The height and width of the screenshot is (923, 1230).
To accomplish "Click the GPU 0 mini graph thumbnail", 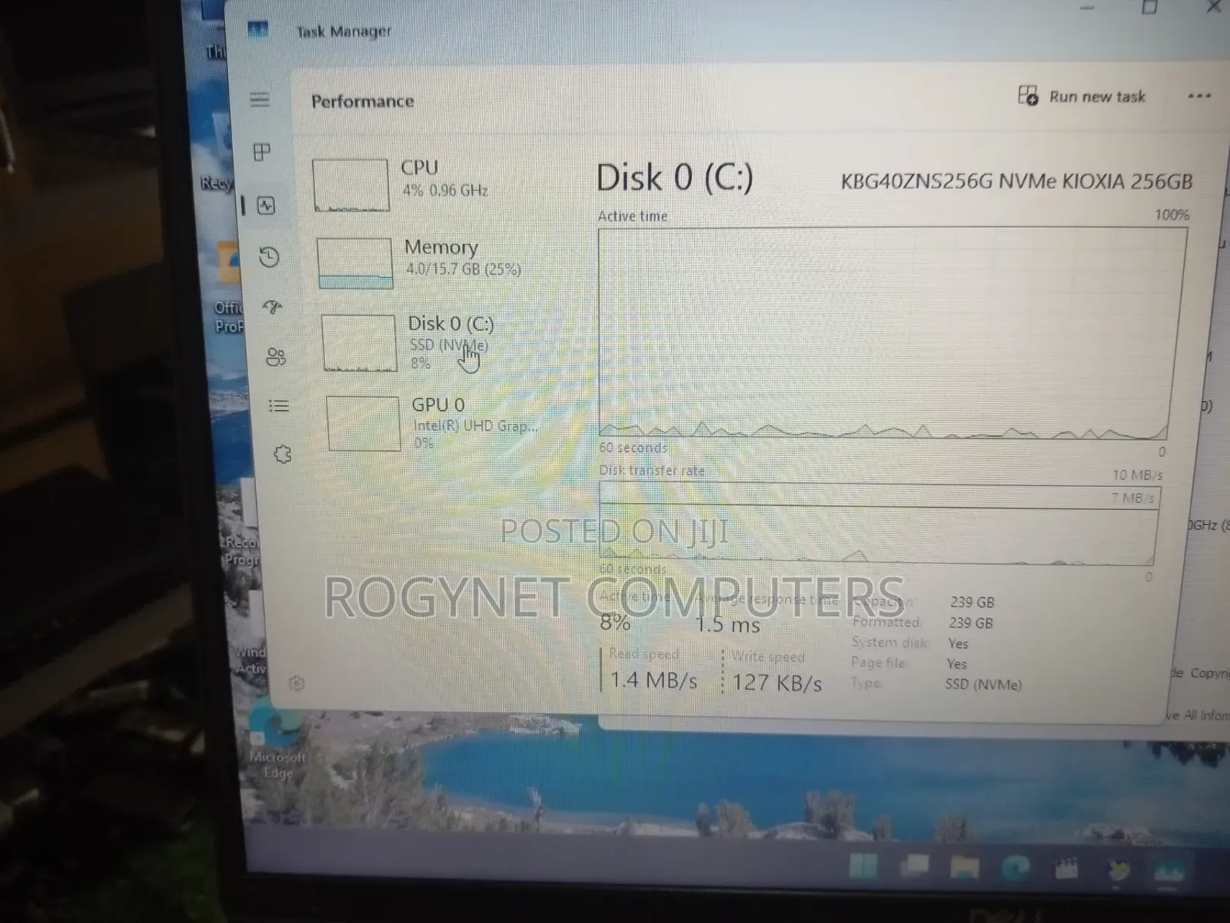I will coord(363,423).
